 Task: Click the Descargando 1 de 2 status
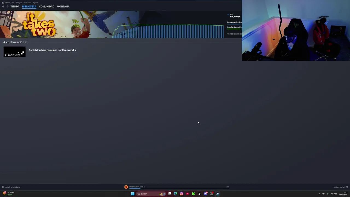pyautogui.click(x=137, y=187)
